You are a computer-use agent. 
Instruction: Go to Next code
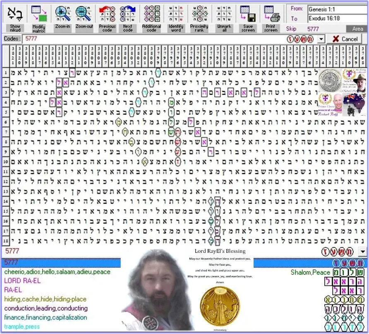click(128, 14)
